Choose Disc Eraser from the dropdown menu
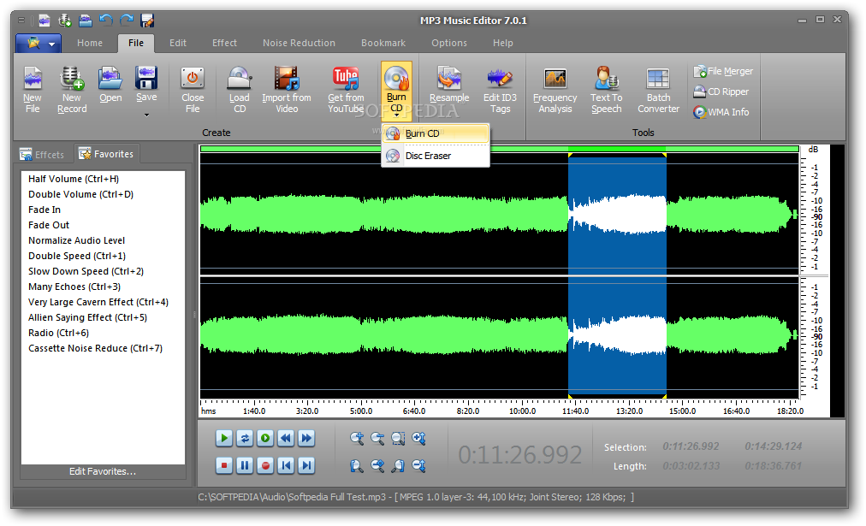This screenshot has width=866, height=526. coord(436,157)
